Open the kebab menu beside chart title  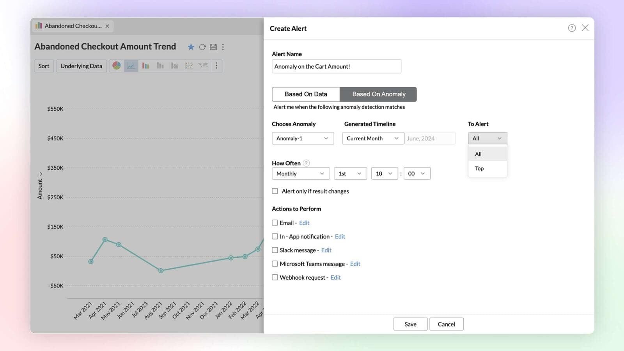tap(223, 47)
